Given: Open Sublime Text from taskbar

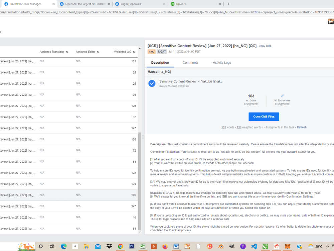Looking at the screenshot, I should (x=154, y=246).
